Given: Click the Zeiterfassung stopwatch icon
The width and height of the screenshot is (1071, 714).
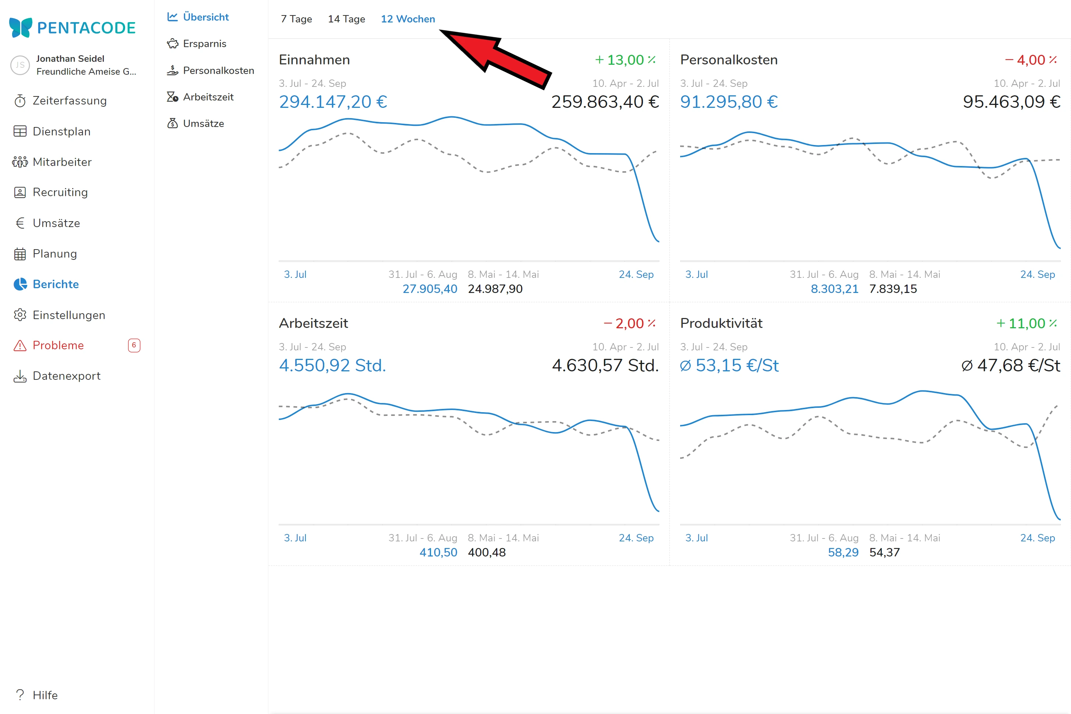Looking at the screenshot, I should point(20,100).
